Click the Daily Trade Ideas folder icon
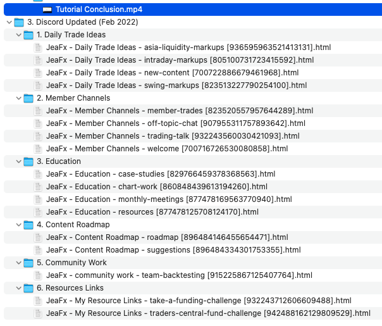 [x=28, y=35]
